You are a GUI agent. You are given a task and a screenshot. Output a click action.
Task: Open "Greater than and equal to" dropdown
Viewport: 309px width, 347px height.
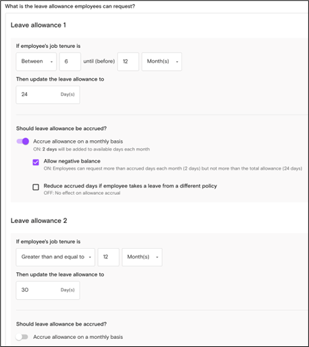coord(55,257)
